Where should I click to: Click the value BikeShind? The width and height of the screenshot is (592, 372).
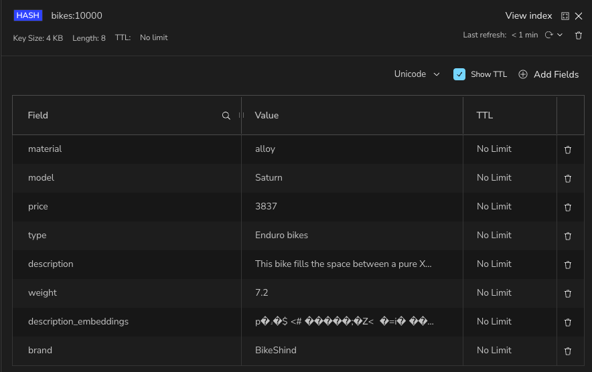pyautogui.click(x=276, y=350)
